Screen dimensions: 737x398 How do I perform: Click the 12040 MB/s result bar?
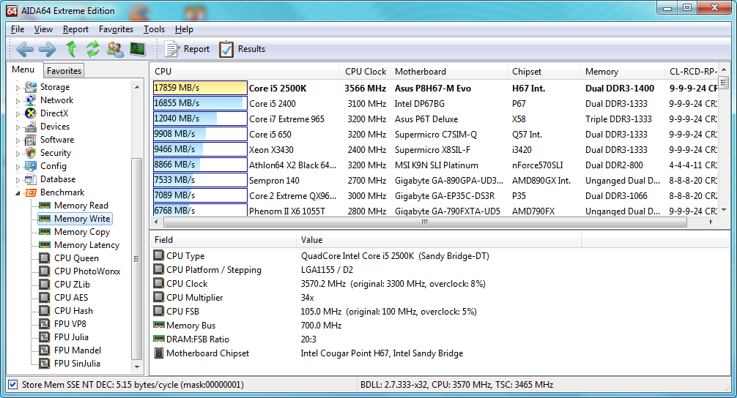(x=200, y=119)
